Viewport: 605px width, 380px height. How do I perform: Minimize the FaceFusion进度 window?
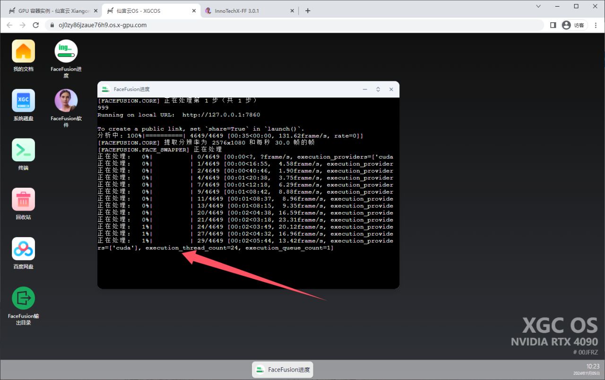(x=365, y=89)
